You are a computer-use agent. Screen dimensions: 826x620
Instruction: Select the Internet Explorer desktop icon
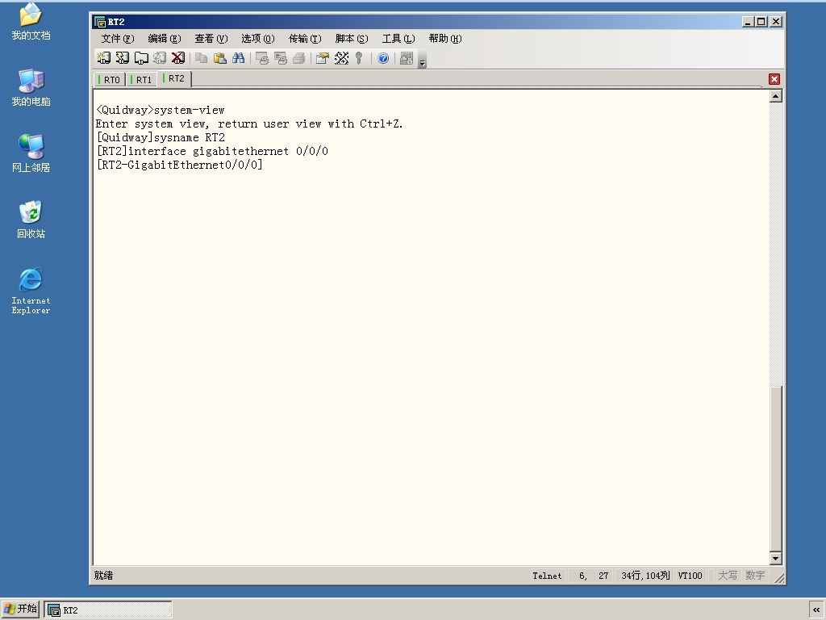[31, 291]
